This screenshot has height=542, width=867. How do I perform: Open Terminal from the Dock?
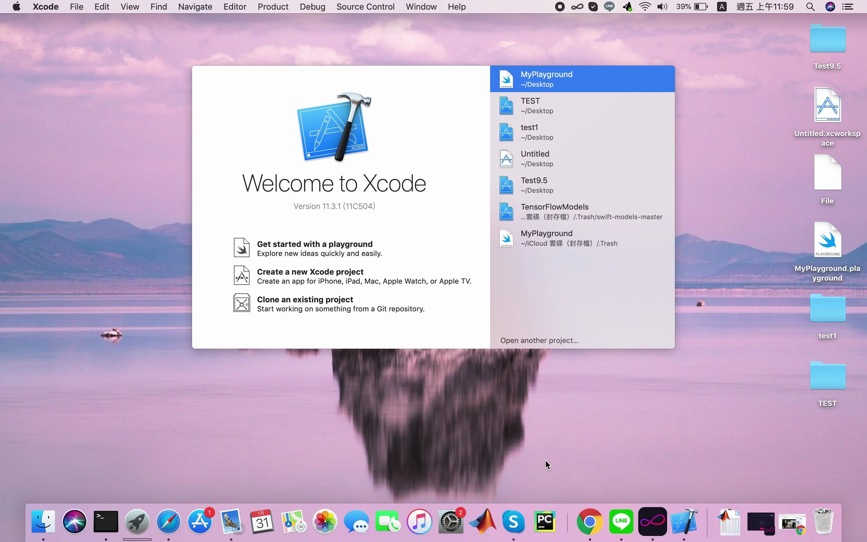point(106,521)
